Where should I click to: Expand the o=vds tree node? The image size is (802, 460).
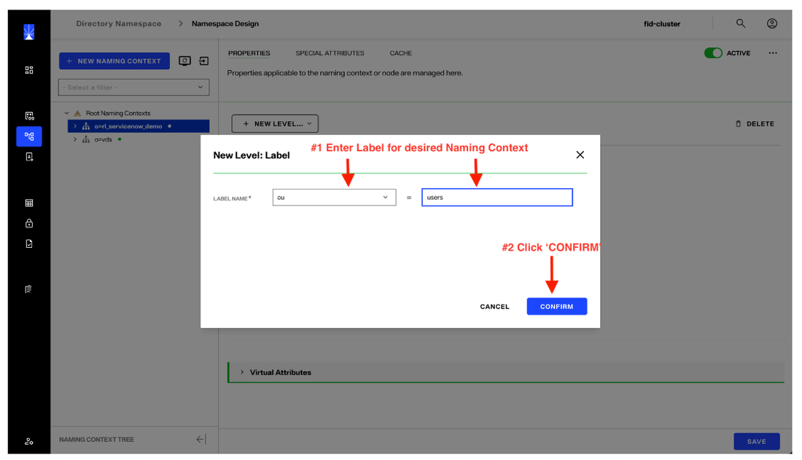tap(75, 139)
